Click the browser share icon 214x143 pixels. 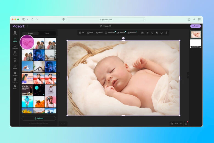pos(189,19)
